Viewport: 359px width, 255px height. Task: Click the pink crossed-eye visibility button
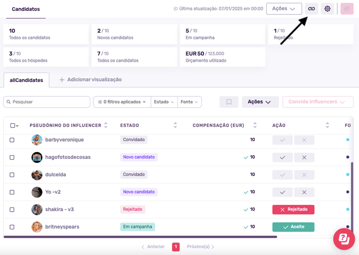point(347,9)
